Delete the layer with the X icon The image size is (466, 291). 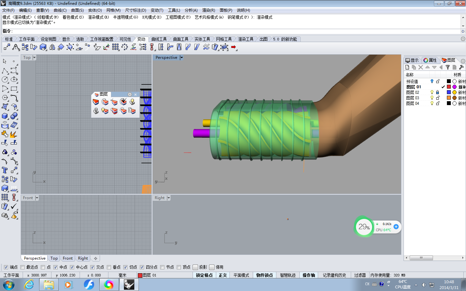(421, 67)
